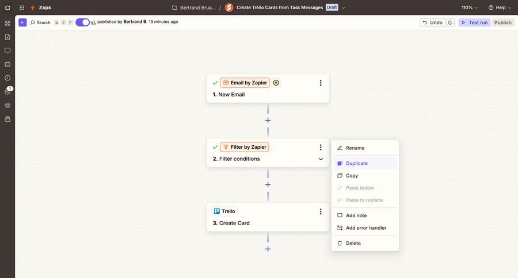Open the Bertrand Brua... folder breadcrumb
The height and width of the screenshot is (278, 518).
[x=195, y=7]
